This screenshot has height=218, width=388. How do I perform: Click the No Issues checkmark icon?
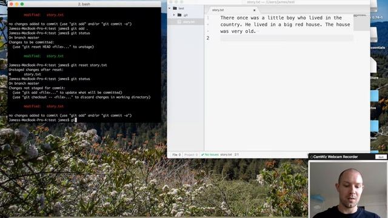click(202, 155)
